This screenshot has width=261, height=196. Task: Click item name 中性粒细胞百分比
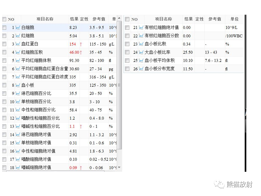(38, 110)
